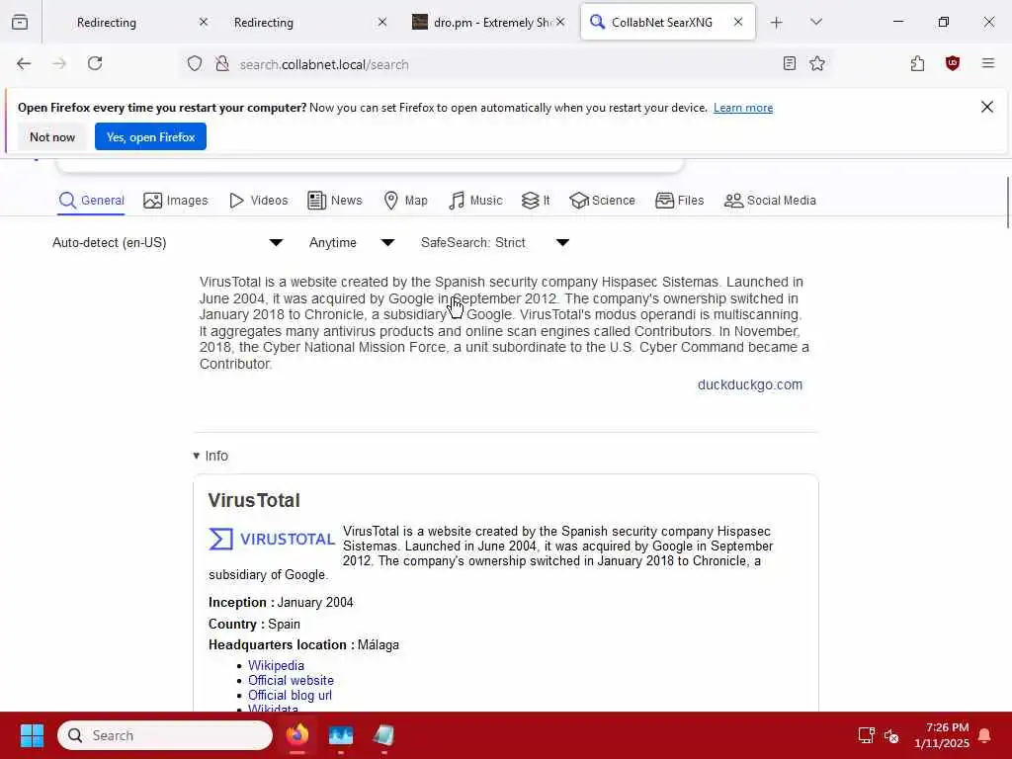The image size is (1012, 759).
Task: Open the uBlock Origin extension icon
Action: click(952, 63)
